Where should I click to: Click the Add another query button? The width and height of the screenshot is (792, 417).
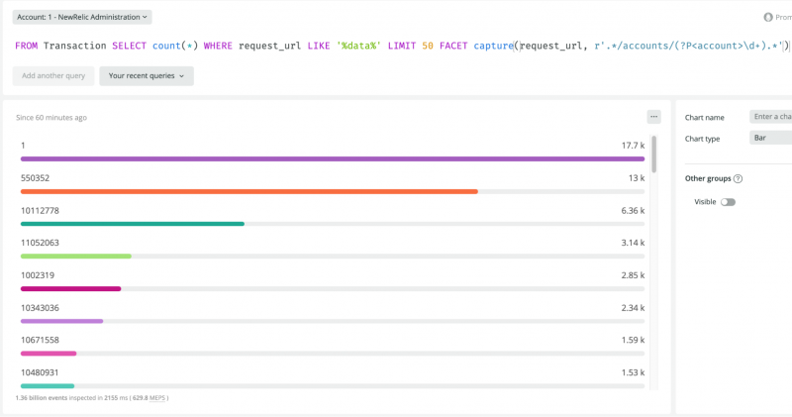coord(53,76)
